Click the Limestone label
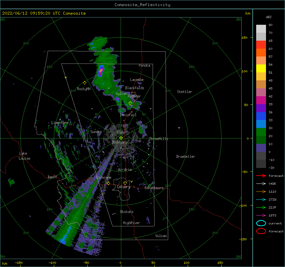The image size is (285, 267). click(60, 123)
